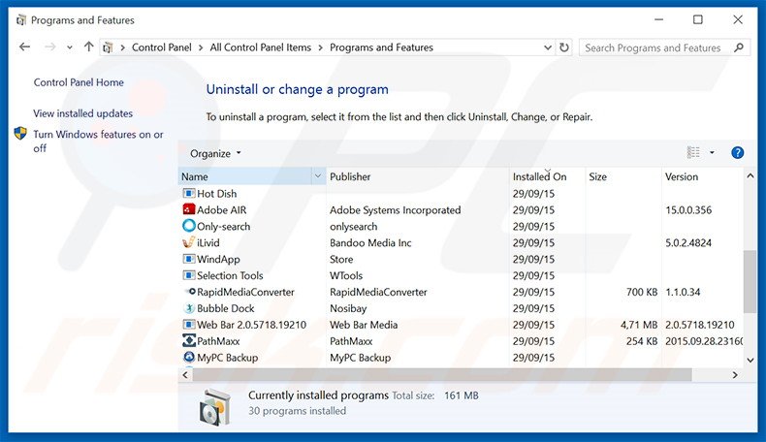Viewport: 766px width, 442px height.
Task: Click the Only-search circle icon
Action: click(188, 226)
